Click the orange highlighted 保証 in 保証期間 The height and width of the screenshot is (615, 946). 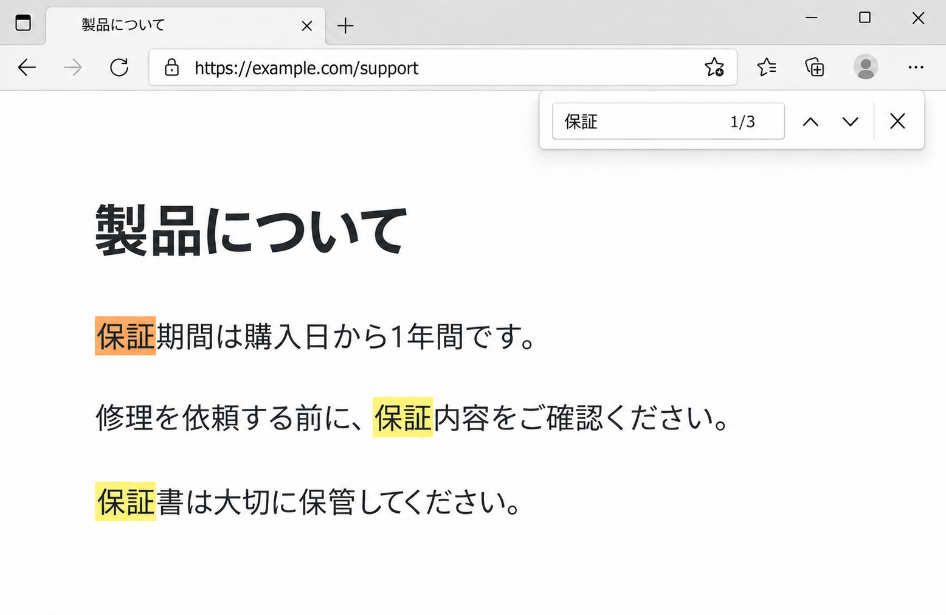click(125, 336)
